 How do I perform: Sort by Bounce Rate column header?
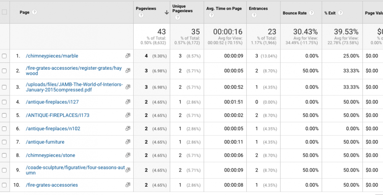click(x=295, y=13)
